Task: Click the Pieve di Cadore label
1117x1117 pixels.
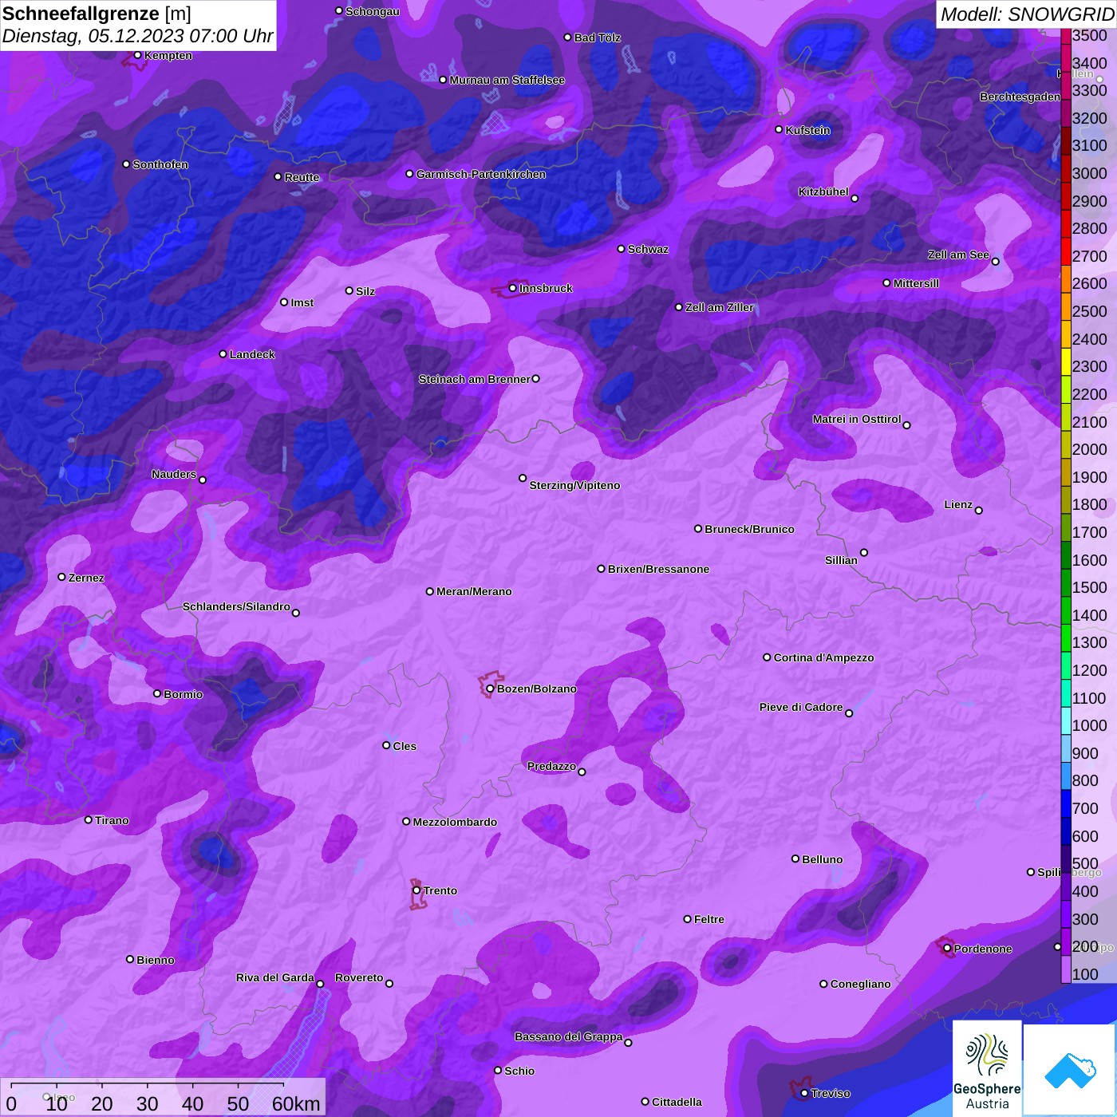Action: 800,707
